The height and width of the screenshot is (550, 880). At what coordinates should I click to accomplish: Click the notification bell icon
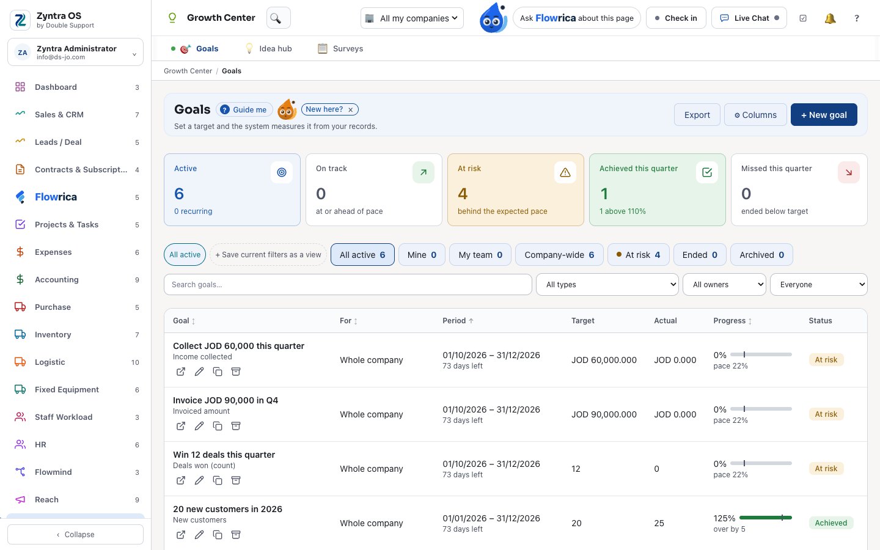pyautogui.click(x=830, y=18)
